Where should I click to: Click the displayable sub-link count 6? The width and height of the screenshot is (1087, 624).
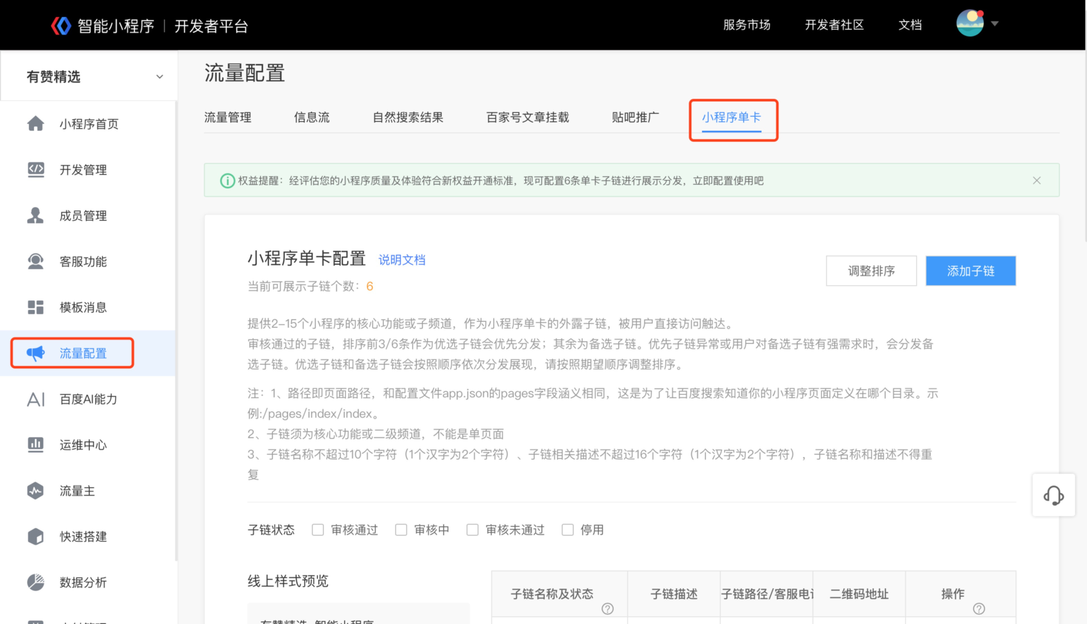tap(370, 286)
